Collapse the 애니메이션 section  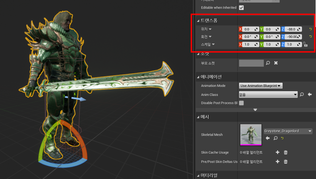coord(198,77)
